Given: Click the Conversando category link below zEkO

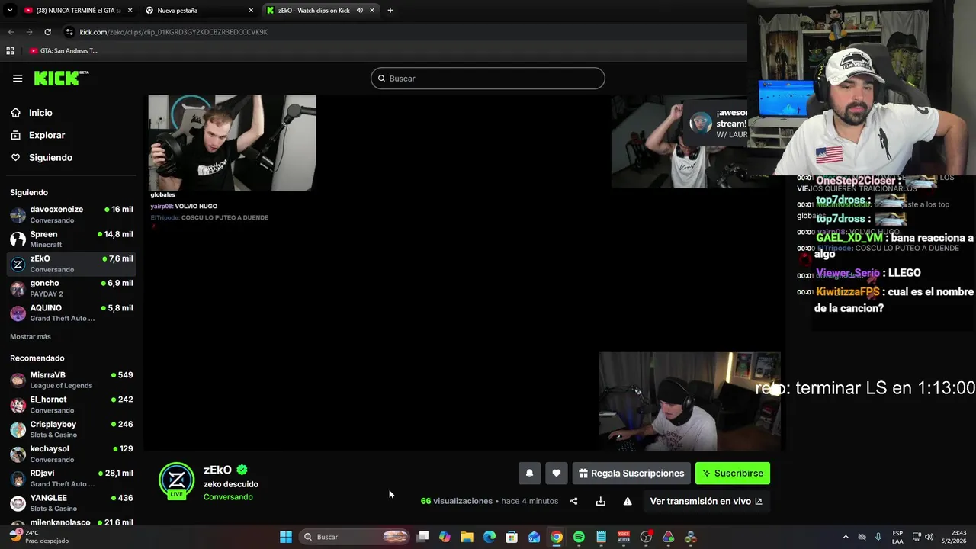Looking at the screenshot, I should (x=228, y=497).
